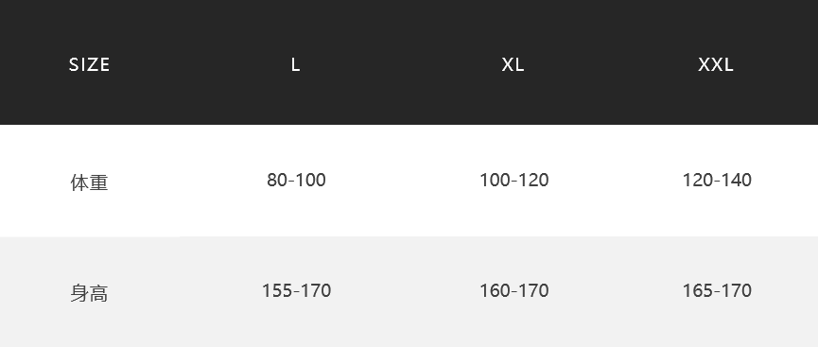Click the 体 character in the weight label
818x347 pixels.
coord(79,182)
